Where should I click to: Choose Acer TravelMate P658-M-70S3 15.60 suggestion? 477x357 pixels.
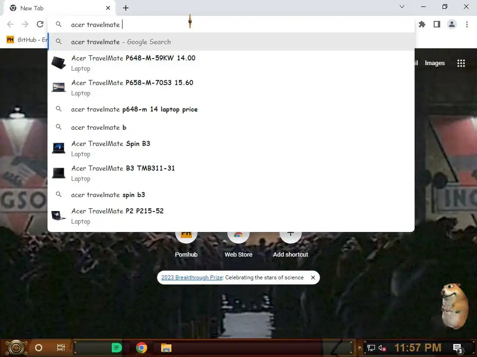pyautogui.click(x=231, y=87)
